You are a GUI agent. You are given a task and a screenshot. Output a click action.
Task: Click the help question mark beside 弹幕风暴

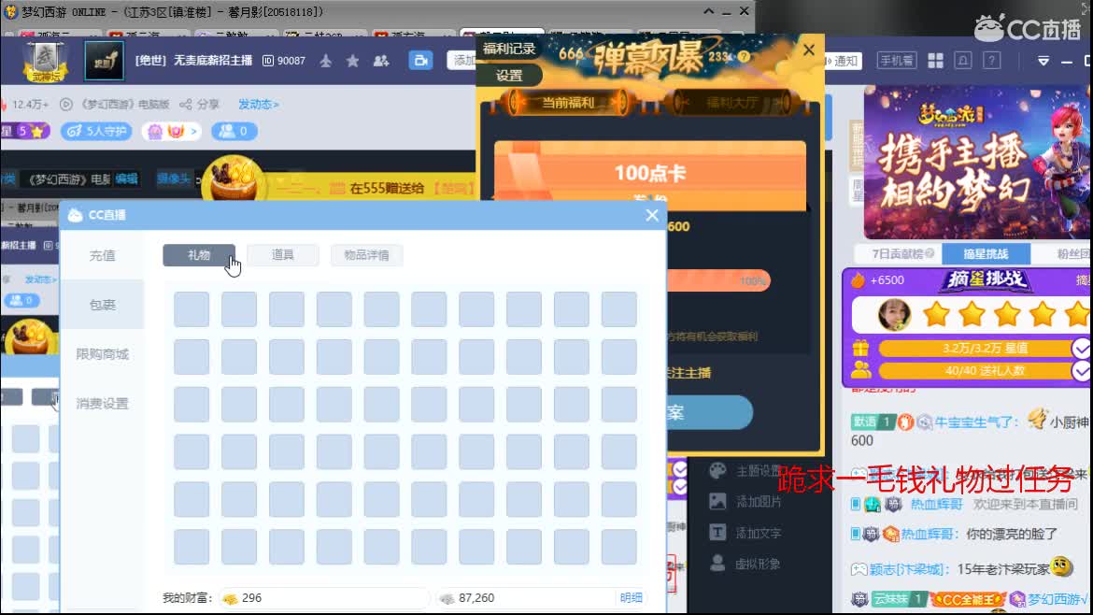click(744, 56)
